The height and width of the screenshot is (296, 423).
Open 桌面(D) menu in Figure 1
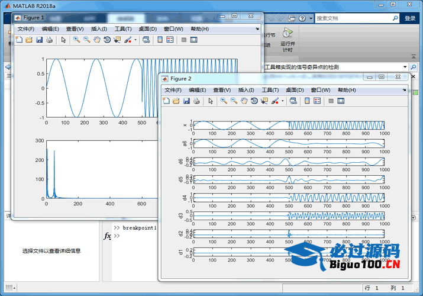coord(147,29)
